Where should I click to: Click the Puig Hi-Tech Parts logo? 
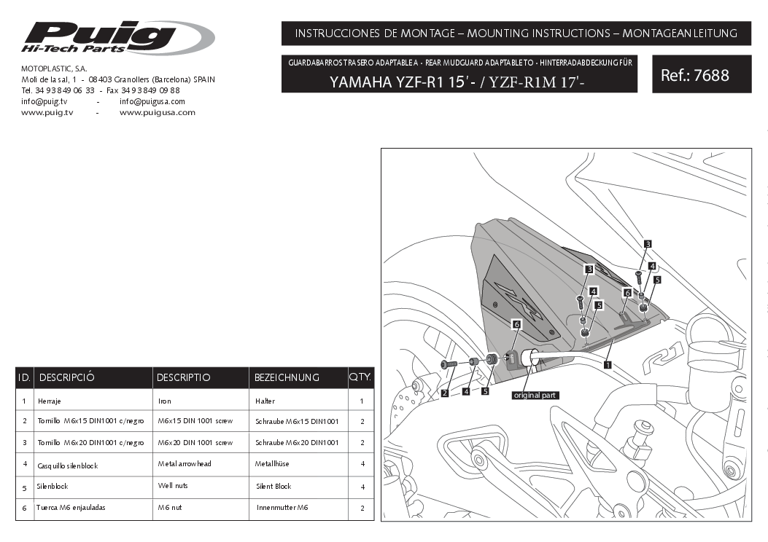click(x=117, y=37)
